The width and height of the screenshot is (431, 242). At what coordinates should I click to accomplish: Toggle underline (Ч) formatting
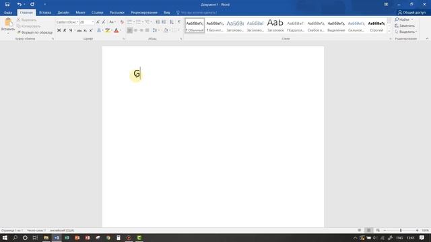pos(71,30)
